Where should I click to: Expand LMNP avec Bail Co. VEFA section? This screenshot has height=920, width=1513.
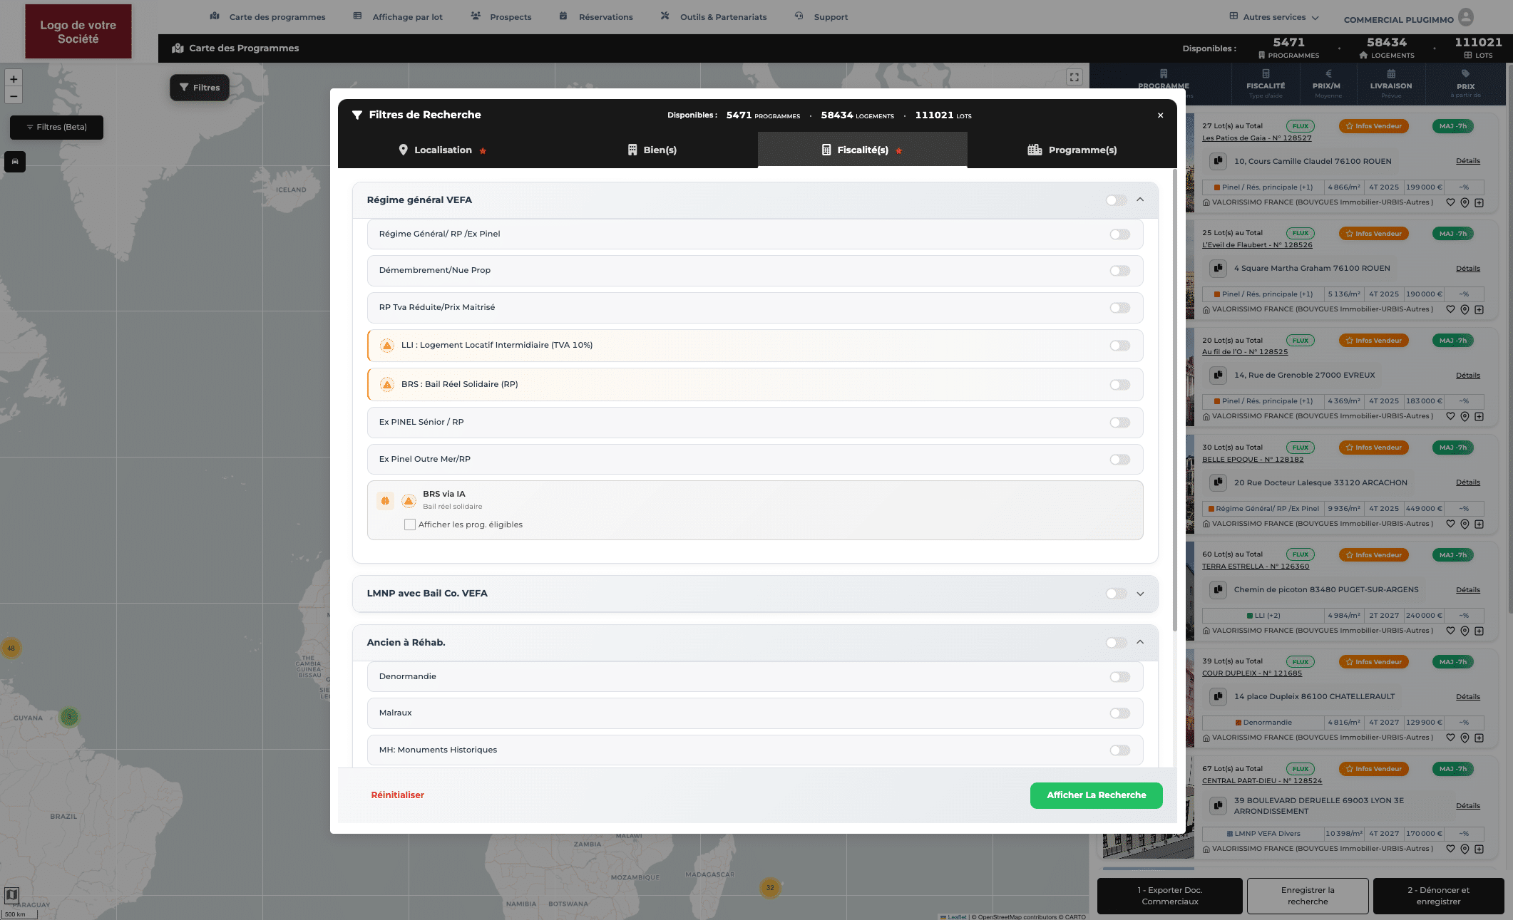(1140, 594)
